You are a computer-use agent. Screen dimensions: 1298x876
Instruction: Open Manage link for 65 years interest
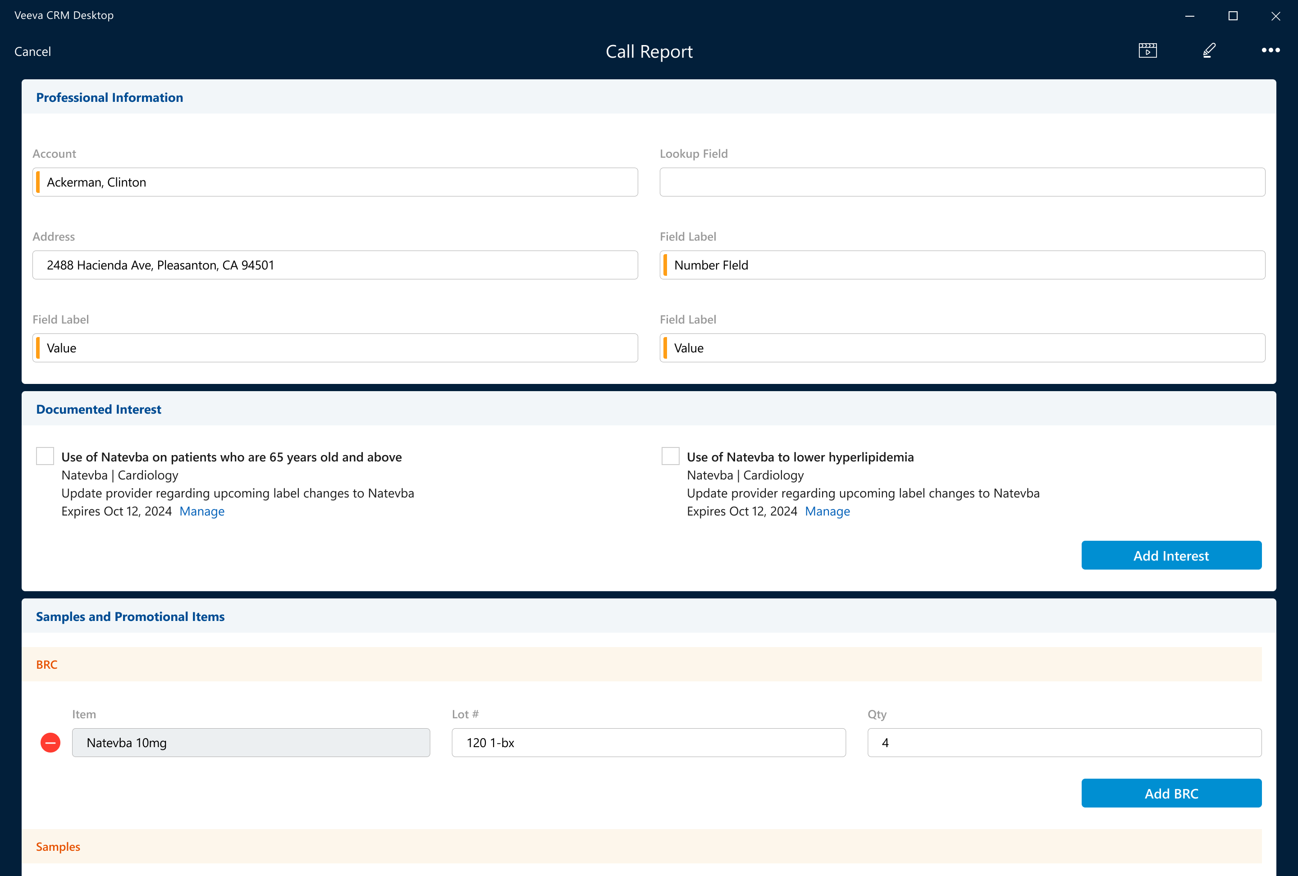click(x=201, y=511)
